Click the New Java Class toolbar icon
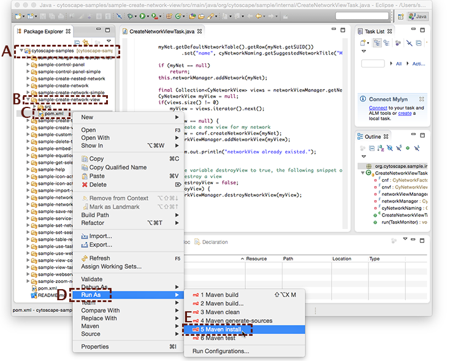The height and width of the screenshot is (361, 450). [178, 17]
